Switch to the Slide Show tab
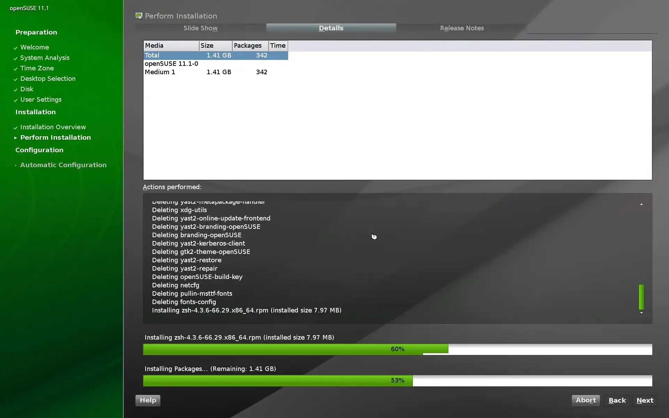 click(200, 28)
